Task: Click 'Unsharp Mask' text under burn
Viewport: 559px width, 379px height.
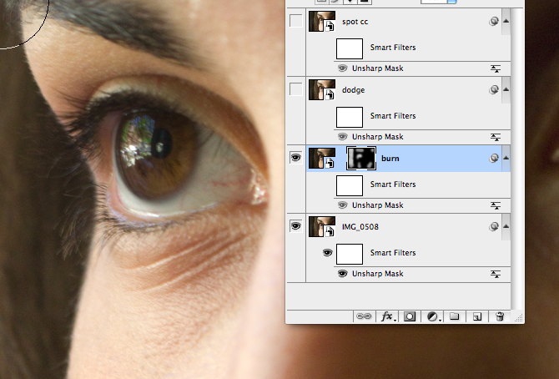Action: tap(378, 205)
